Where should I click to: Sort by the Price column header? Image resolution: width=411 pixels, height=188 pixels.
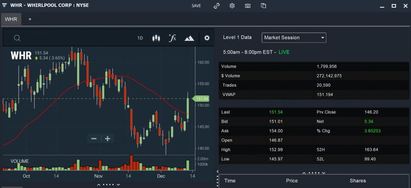point(292,181)
